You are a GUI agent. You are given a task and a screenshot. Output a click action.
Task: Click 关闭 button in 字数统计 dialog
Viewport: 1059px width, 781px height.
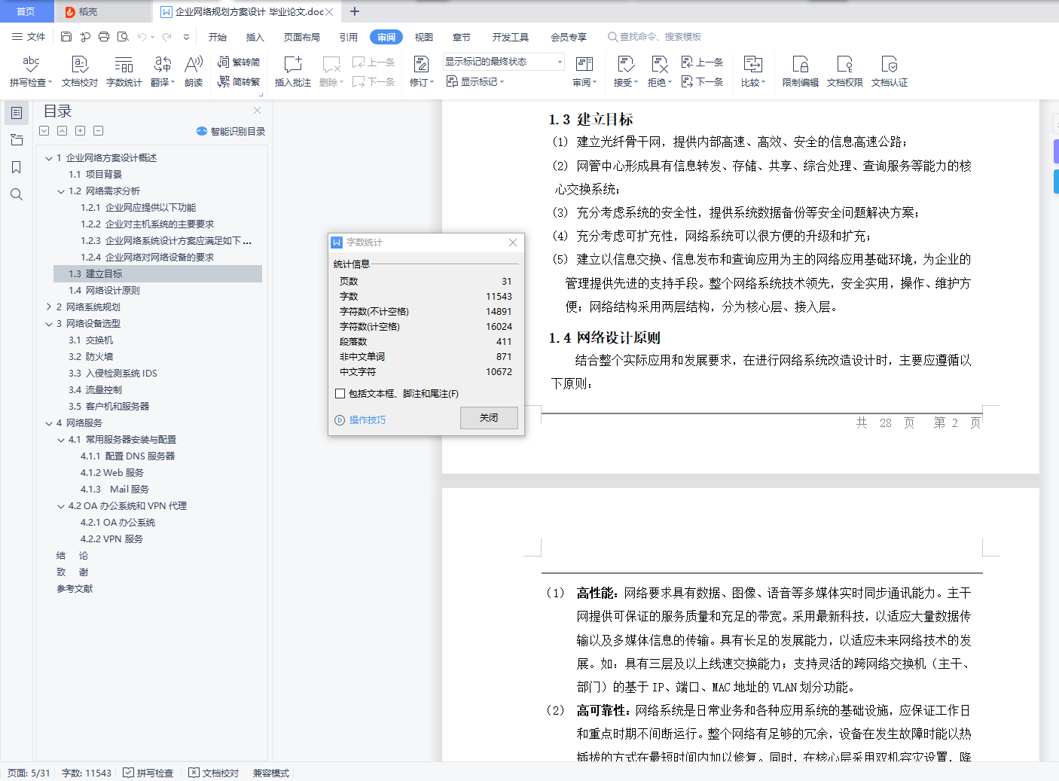point(489,418)
